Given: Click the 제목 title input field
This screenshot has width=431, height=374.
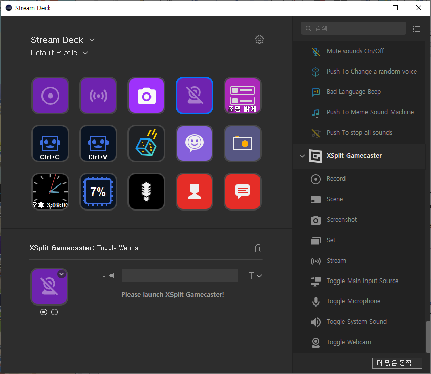Looking at the screenshot, I should 180,276.
